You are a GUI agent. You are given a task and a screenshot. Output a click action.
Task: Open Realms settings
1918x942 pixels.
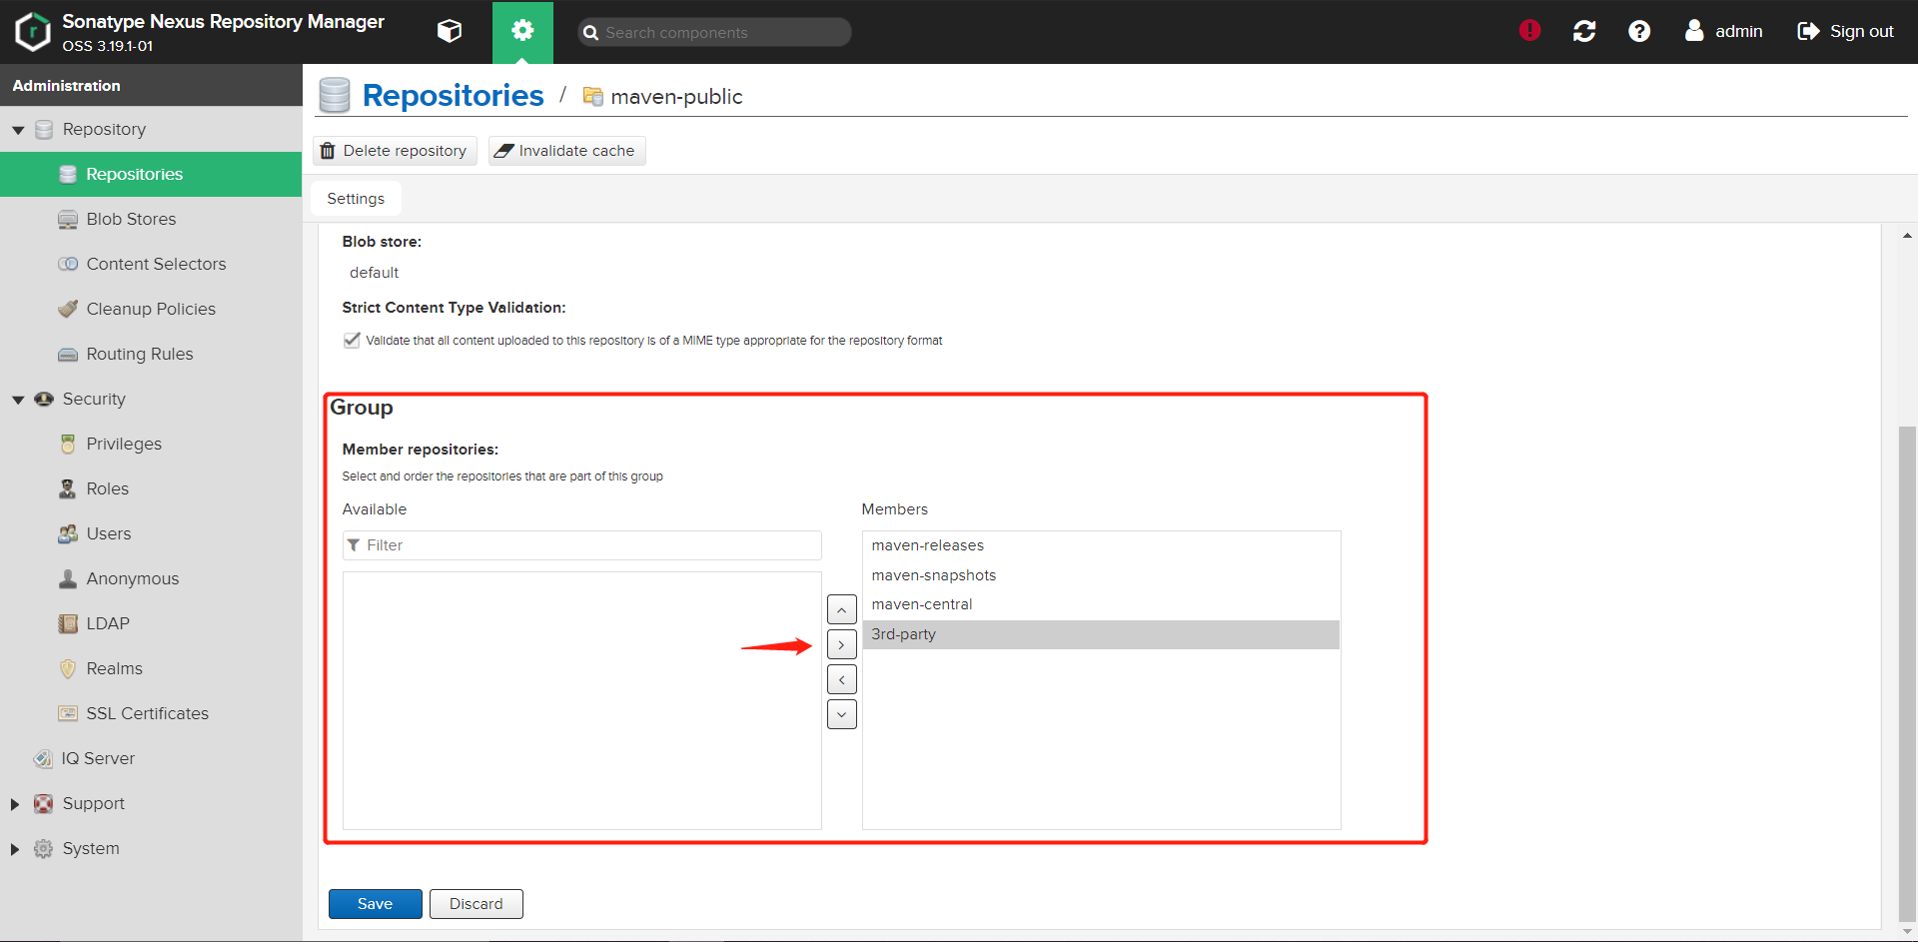click(x=151, y=668)
